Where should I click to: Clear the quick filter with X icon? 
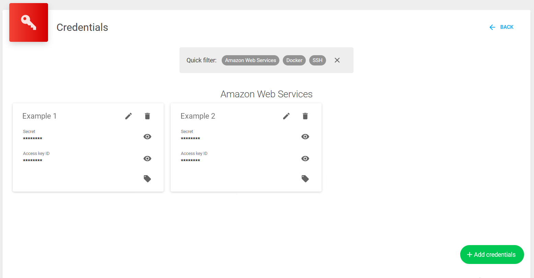337,60
